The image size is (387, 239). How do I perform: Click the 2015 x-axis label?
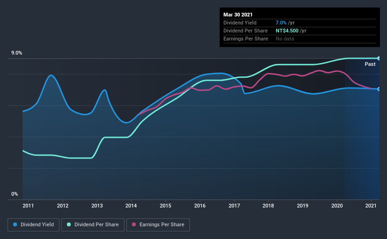click(165, 206)
